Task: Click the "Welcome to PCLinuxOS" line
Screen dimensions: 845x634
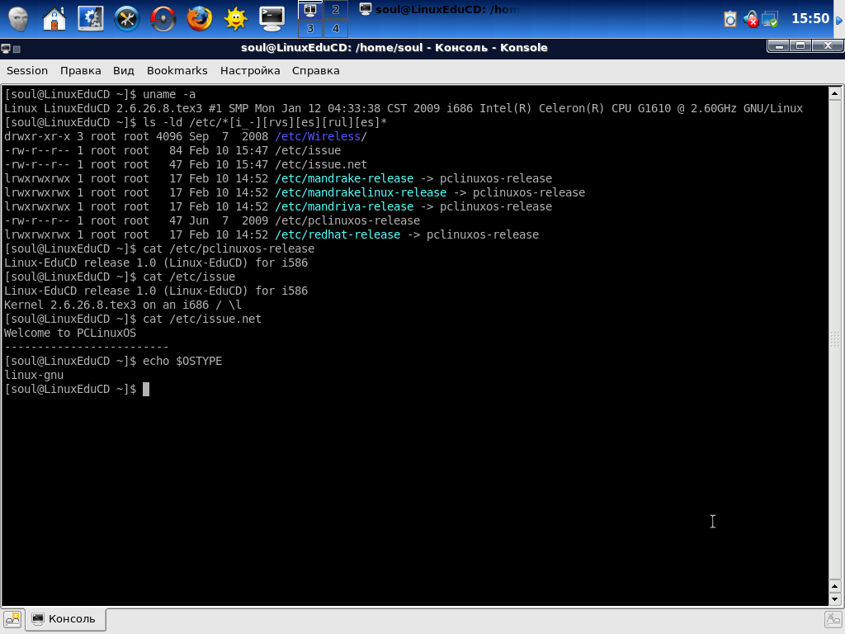Action: click(x=70, y=333)
